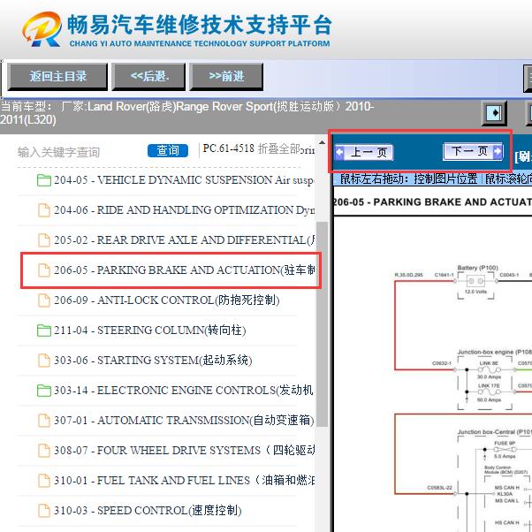532x532 pixels.
Task: Select 211-04 STEERING COLUMN entry
Action: point(150,331)
